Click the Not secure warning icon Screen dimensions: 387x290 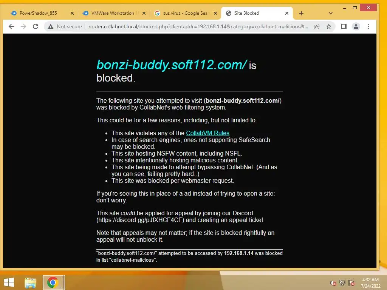click(51, 27)
